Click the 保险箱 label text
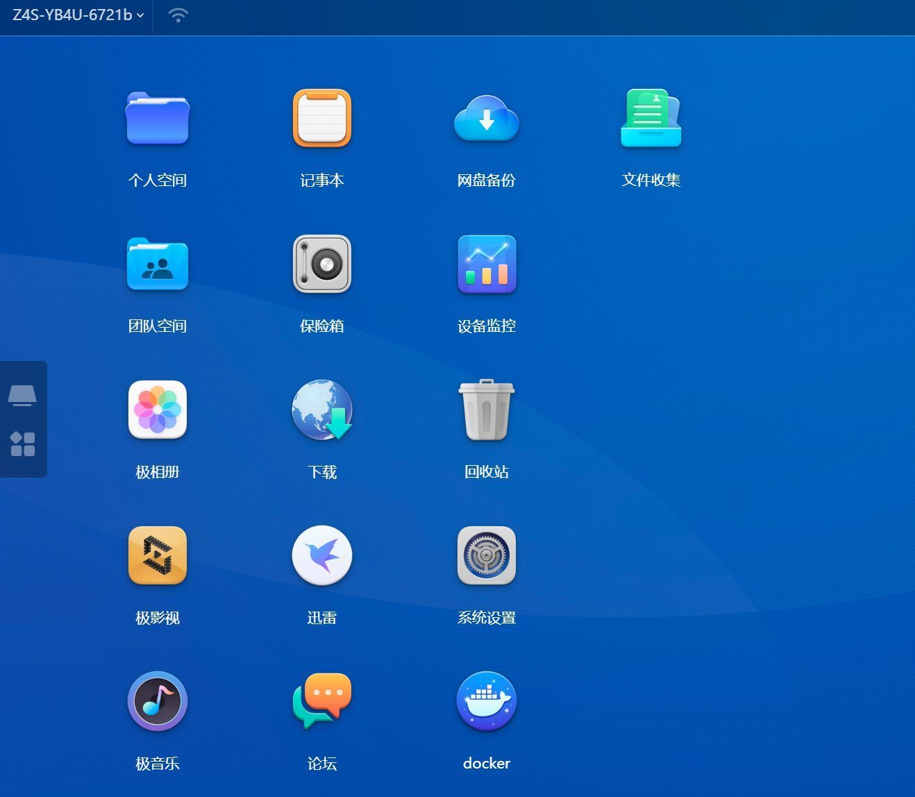The image size is (915, 797). pyautogui.click(x=322, y=326)
